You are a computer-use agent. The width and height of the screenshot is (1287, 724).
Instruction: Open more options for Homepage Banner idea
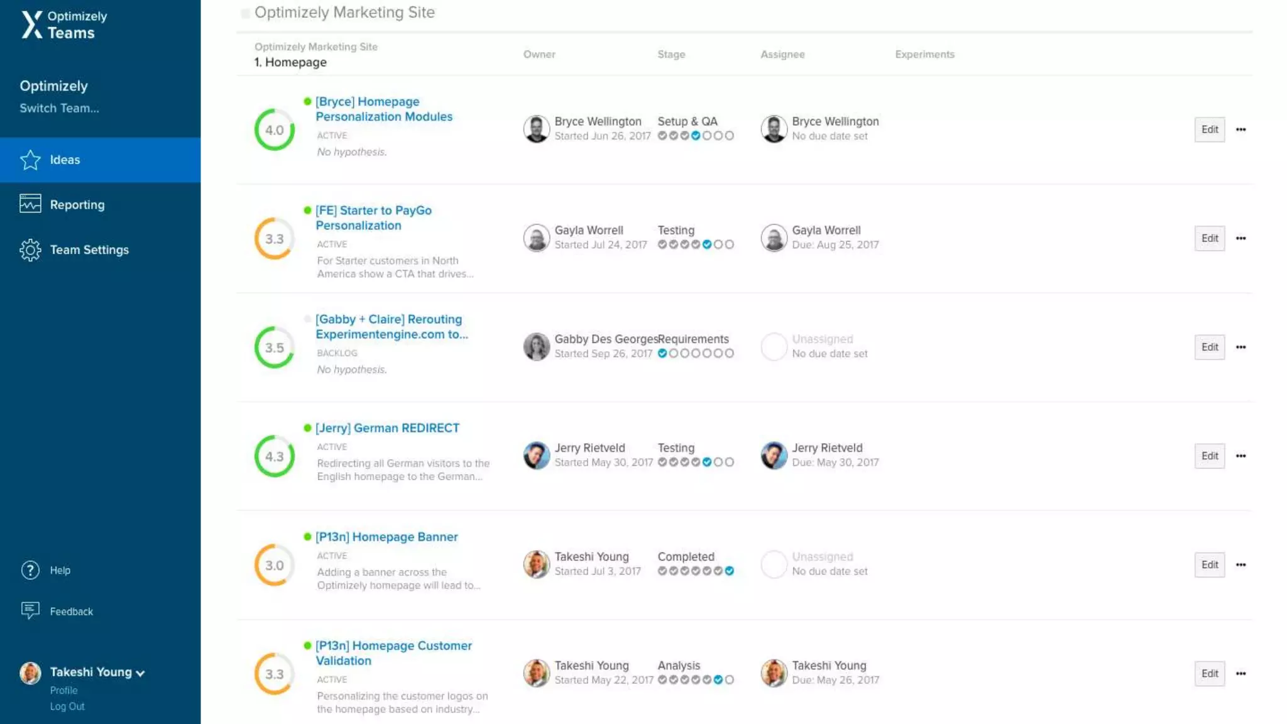1240,564
